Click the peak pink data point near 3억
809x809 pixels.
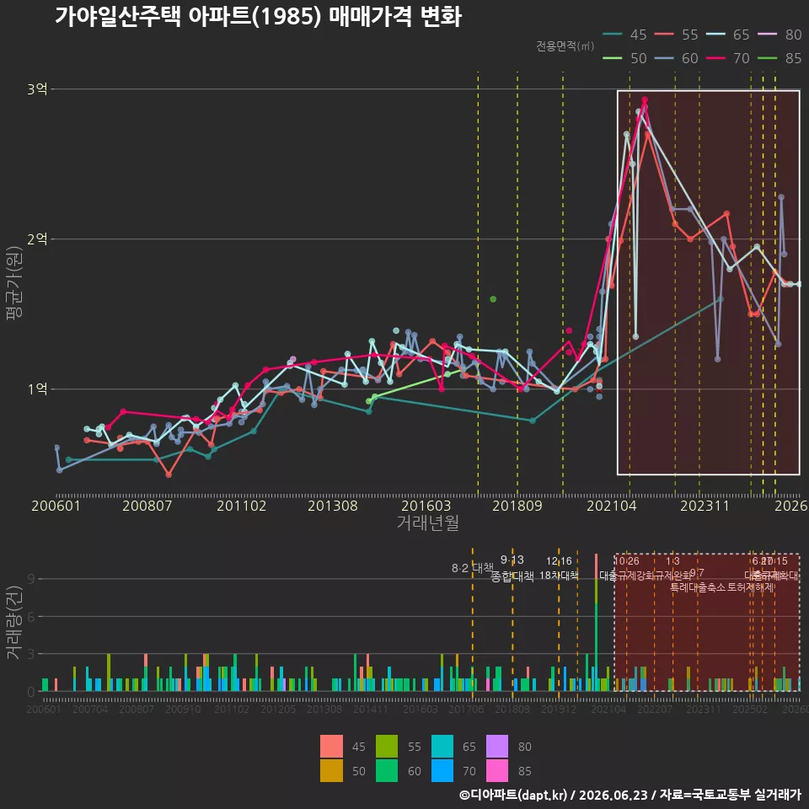[645, 100]
